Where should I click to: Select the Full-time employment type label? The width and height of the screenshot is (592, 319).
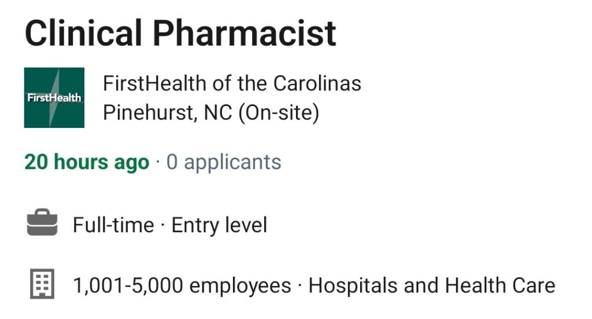click(113, 225)
